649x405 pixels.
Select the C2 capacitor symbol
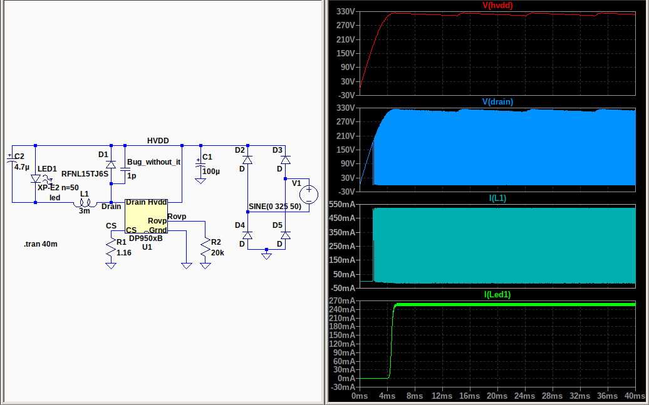[x=11, y=159]
